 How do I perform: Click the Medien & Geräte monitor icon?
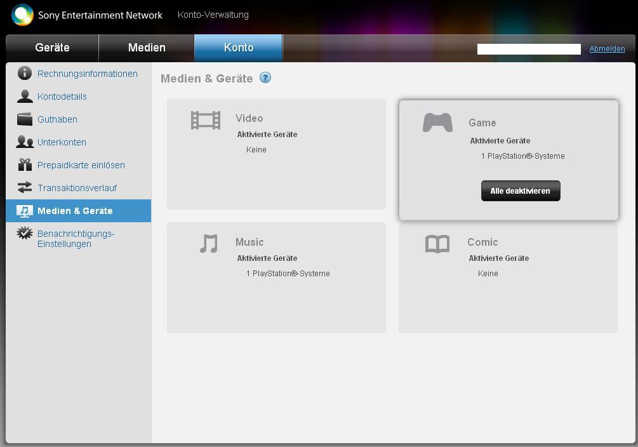(x=25, y=211)
